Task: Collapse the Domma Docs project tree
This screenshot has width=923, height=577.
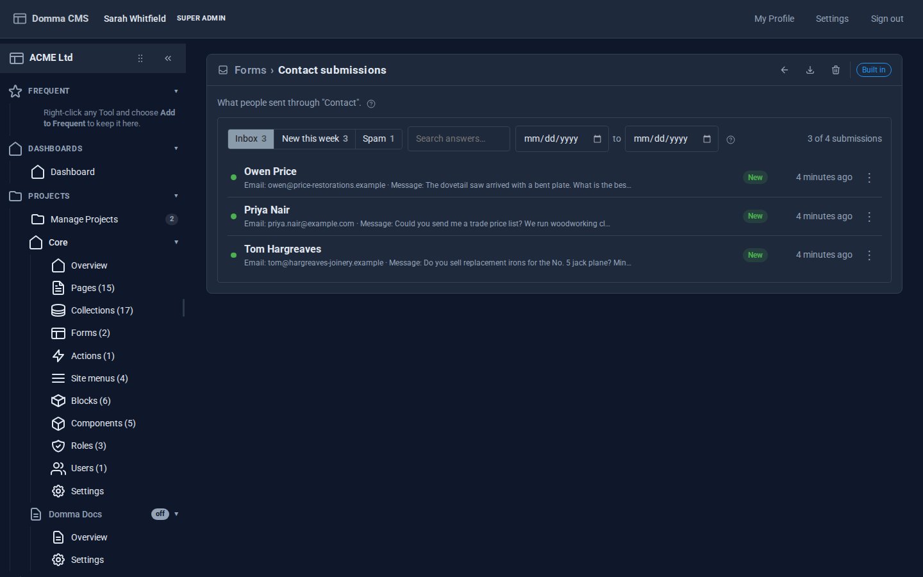Action: pyautogui.click(x=176, y=514)
